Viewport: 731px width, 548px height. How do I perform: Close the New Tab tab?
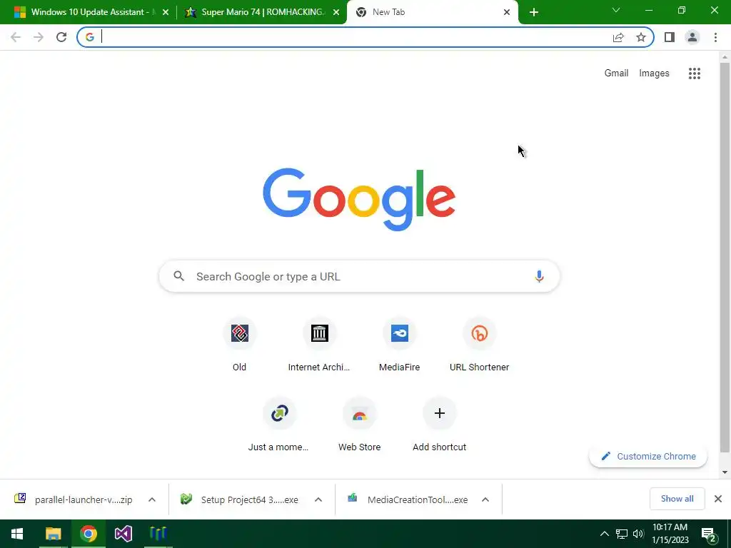507,13
